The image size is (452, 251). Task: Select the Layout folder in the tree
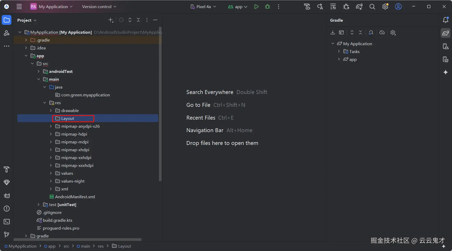coord(88,118)
